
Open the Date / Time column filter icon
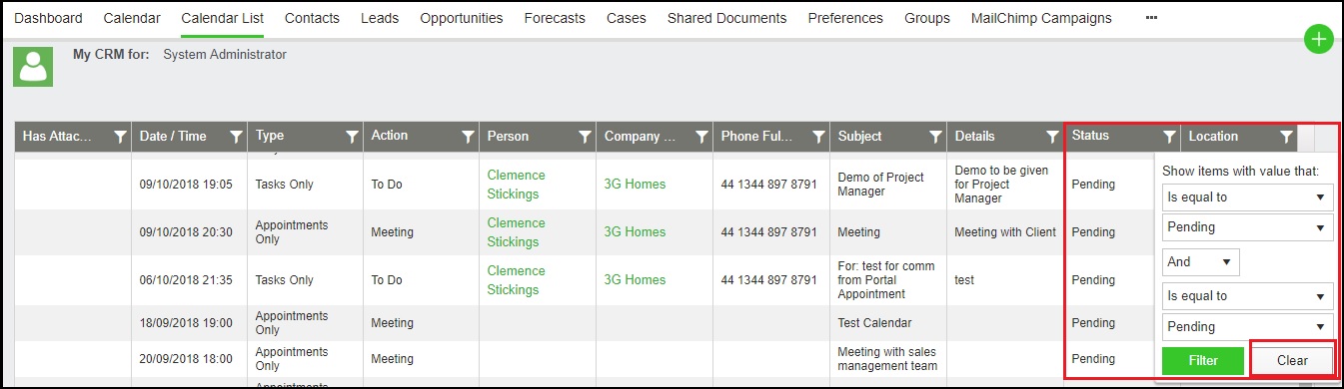click(x=237, y=137)
